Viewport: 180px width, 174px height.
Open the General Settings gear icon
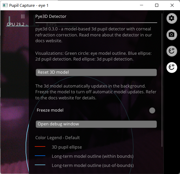tap(172, 18)
